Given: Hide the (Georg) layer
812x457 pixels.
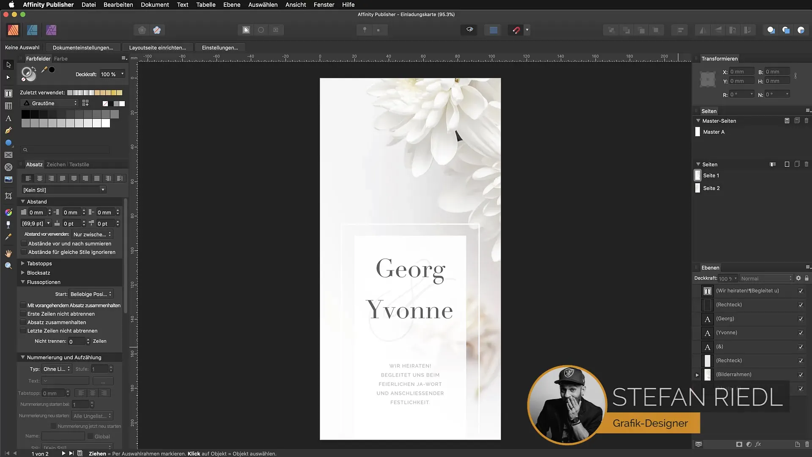Looking at the screenshot, I should click(801, 319).
